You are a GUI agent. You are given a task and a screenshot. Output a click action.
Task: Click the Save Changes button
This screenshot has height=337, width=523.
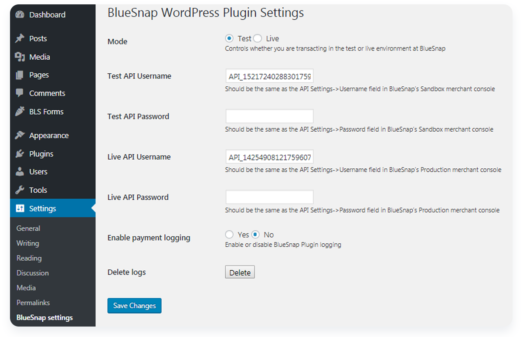pyautogui.click(x=134, y=306)
